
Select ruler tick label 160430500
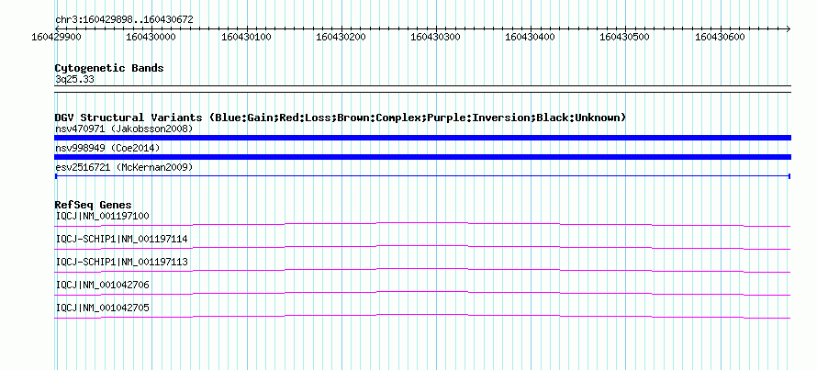[x=625, y=37]
